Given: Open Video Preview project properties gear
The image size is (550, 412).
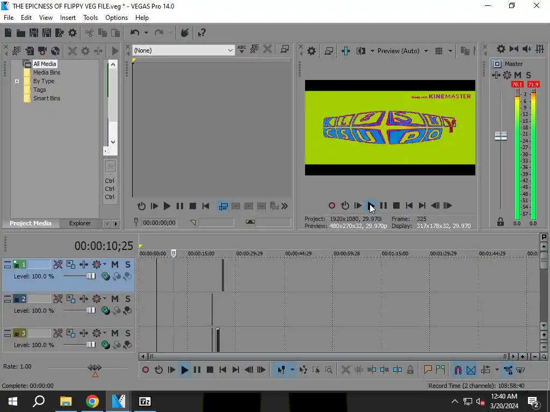Looking at the screenshot, I should point(312,51).
